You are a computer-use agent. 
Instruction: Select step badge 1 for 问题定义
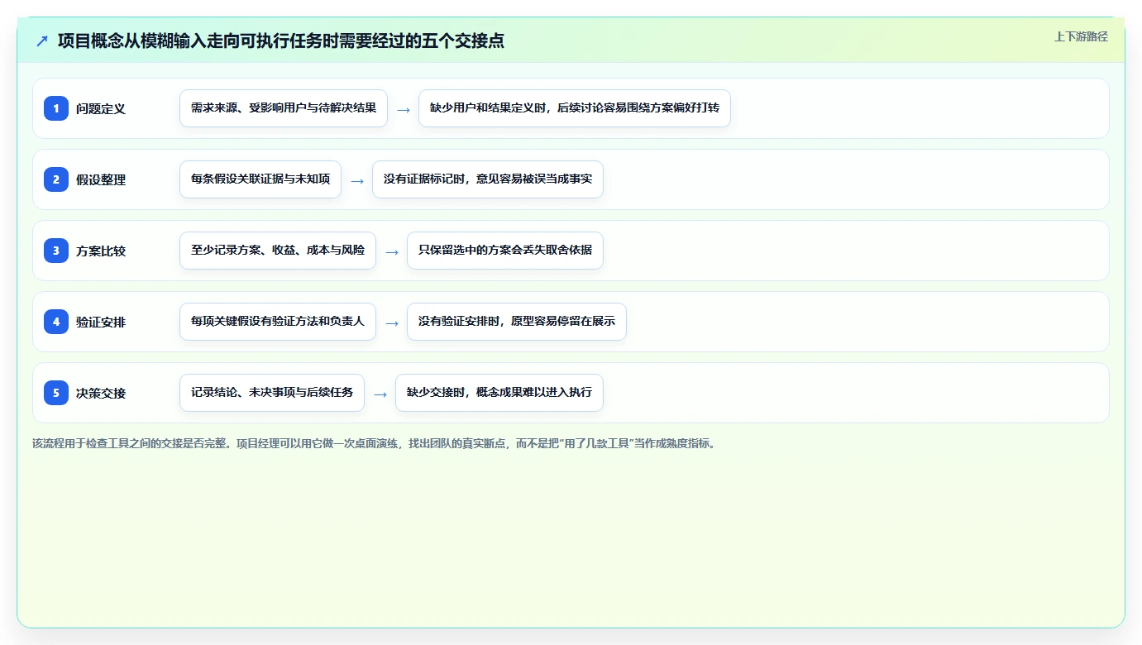point(56,108)
